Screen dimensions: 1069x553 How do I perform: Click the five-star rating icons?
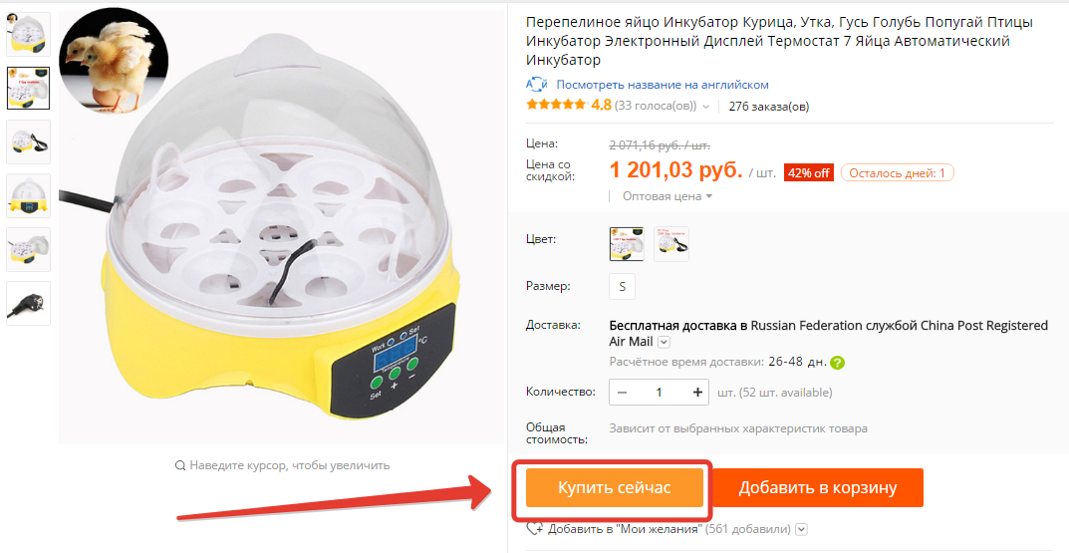point(556,105)
